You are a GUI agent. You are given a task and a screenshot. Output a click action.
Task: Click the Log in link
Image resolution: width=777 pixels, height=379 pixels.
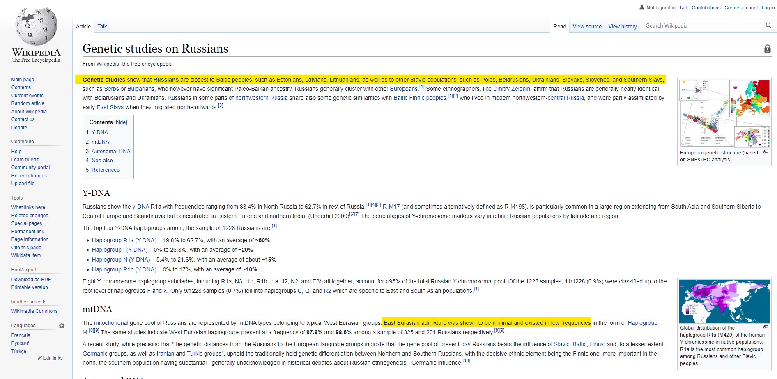[x=768, y=8]
